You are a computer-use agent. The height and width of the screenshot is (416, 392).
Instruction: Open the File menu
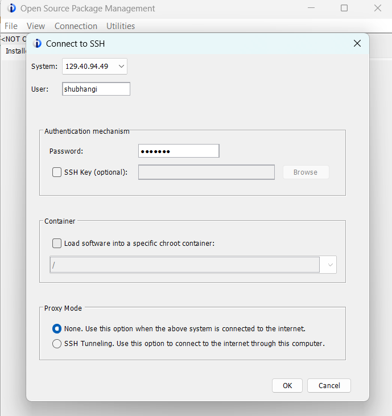click(11, 26)
